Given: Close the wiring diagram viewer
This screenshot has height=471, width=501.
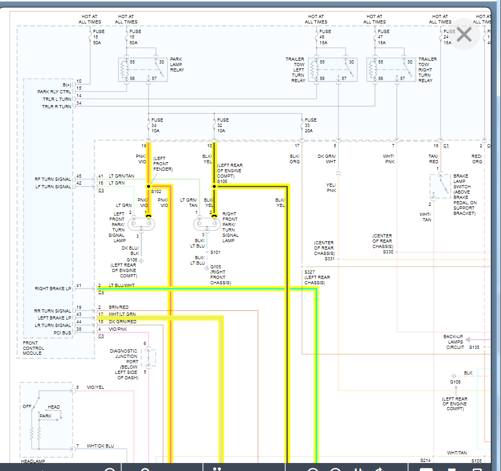Looking at the screenshot, I should [x=464, y=35].
